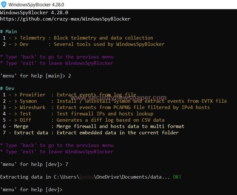Image resolution: width=237 pixels, height=195 pixels.
Task: Choose Proxifier entry in Dev menu
Action: (x=32, y=95)
